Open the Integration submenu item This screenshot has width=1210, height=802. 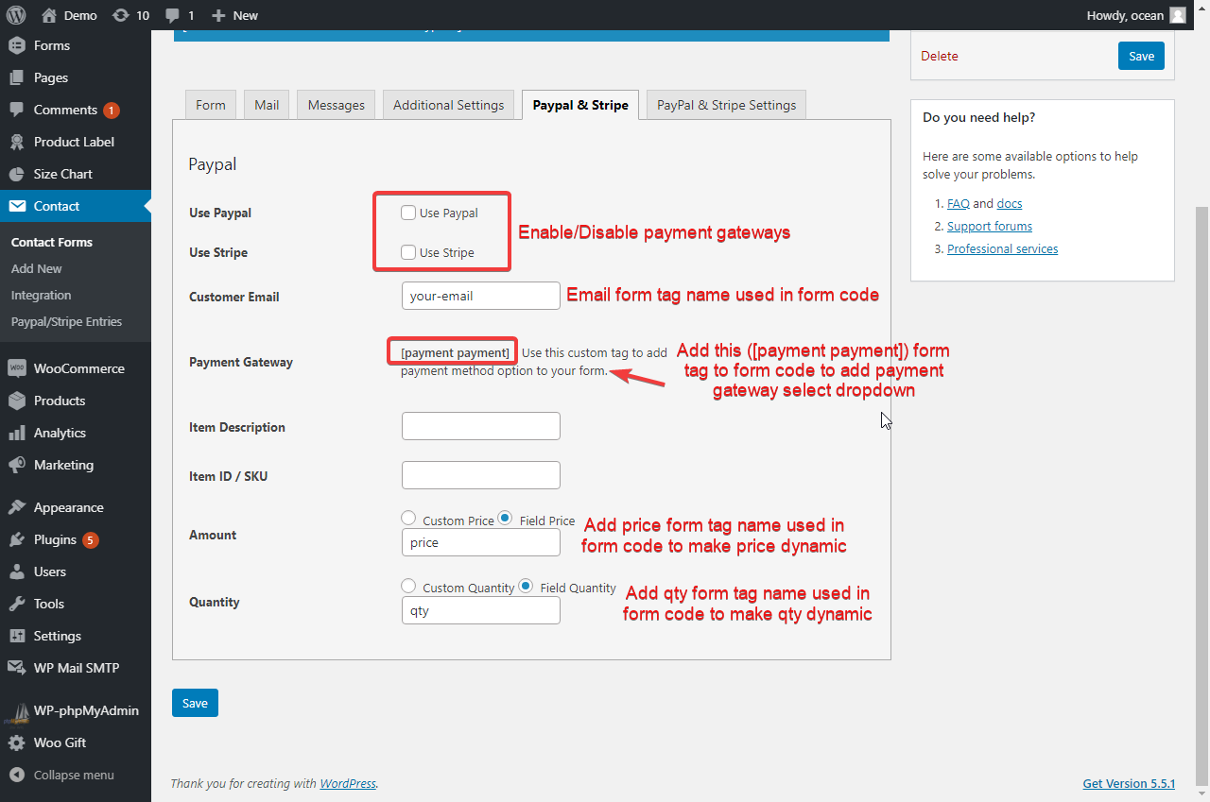[x=42, y=295]
